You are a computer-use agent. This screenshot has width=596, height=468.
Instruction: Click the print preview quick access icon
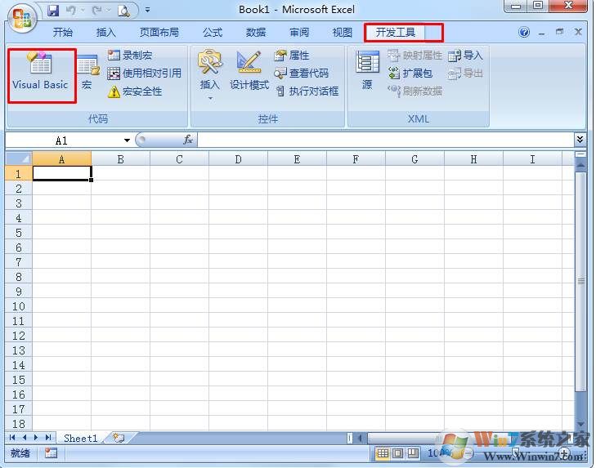coord(123,11)
